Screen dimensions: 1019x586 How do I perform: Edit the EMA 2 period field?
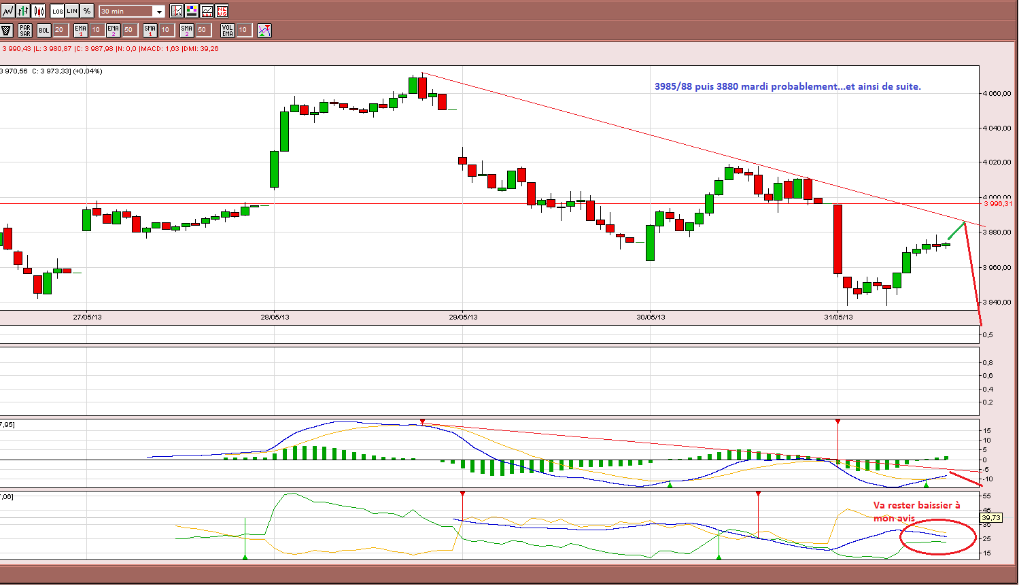(x=129, y=30)
